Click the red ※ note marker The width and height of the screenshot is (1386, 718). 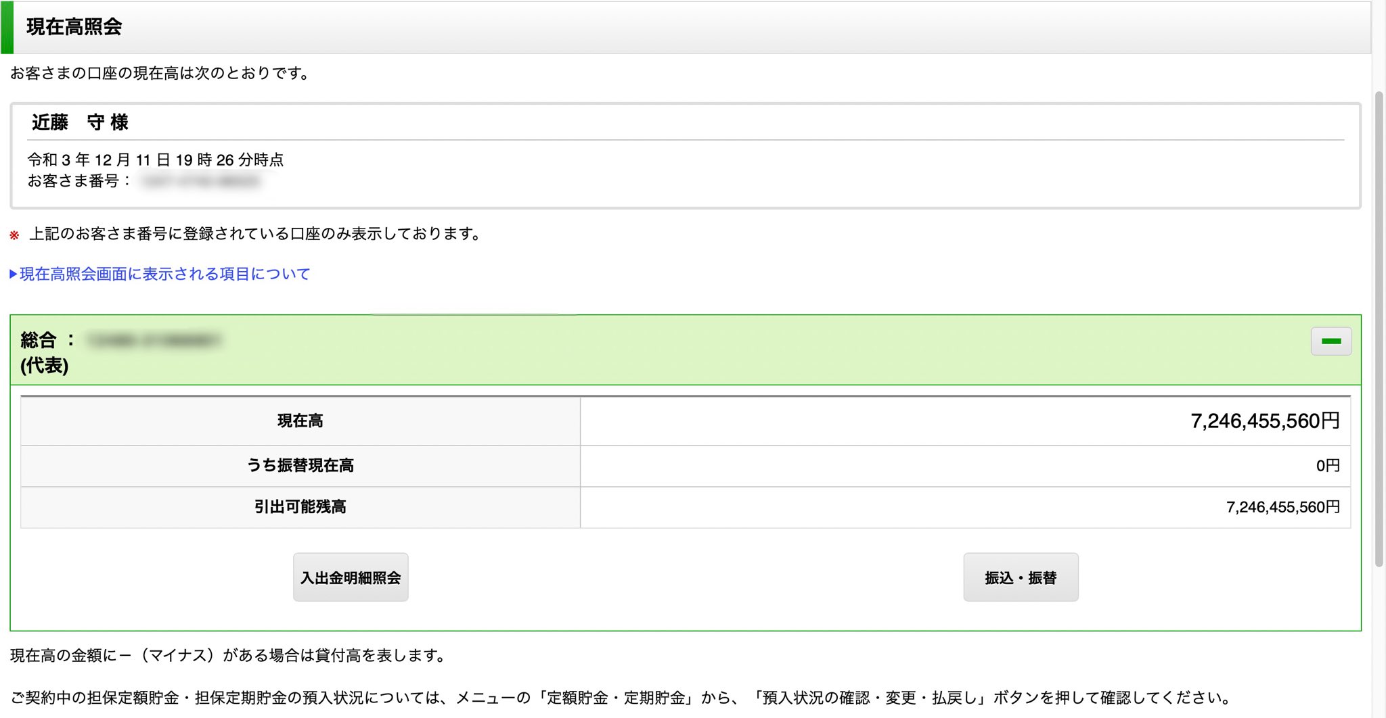[14, 235]
